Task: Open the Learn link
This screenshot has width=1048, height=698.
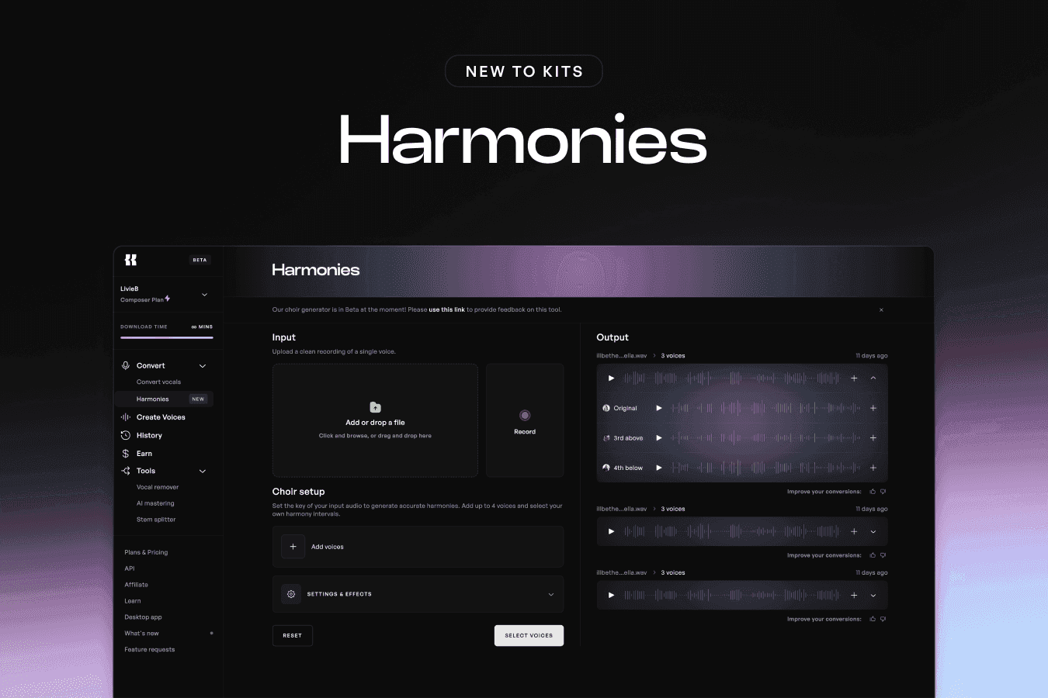Action: pyautogui.click(x=133, y=601)
